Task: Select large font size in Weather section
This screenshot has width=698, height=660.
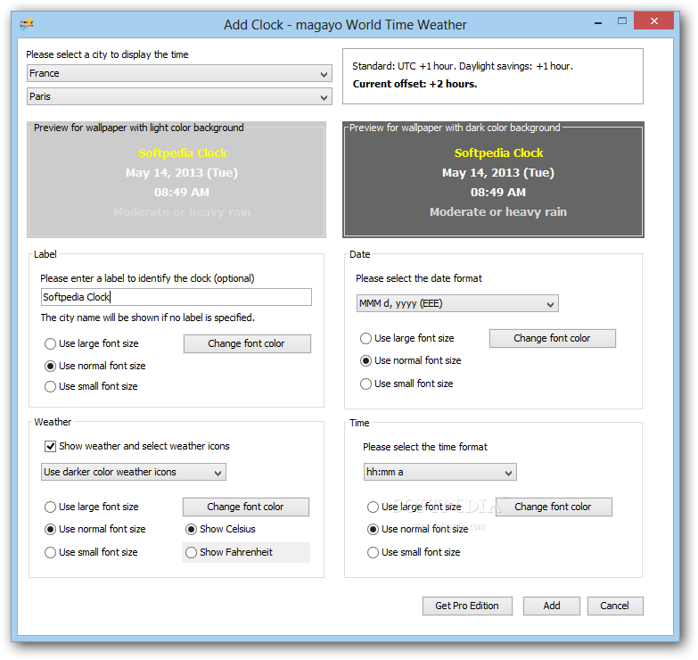Action: pyautogui.click(x=92, y=507)
